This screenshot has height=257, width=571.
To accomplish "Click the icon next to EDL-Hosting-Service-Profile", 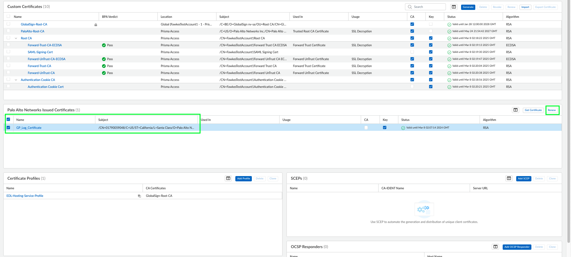I will [x=139, y=196].
